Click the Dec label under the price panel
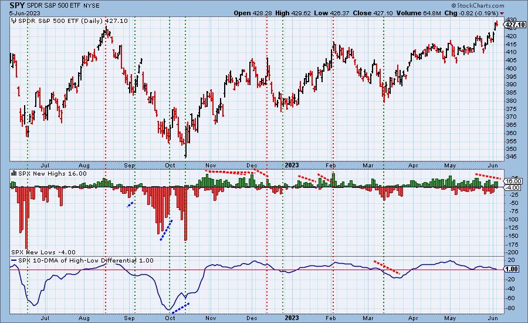Screen dimensions: 528x323 tap(252, 165)
